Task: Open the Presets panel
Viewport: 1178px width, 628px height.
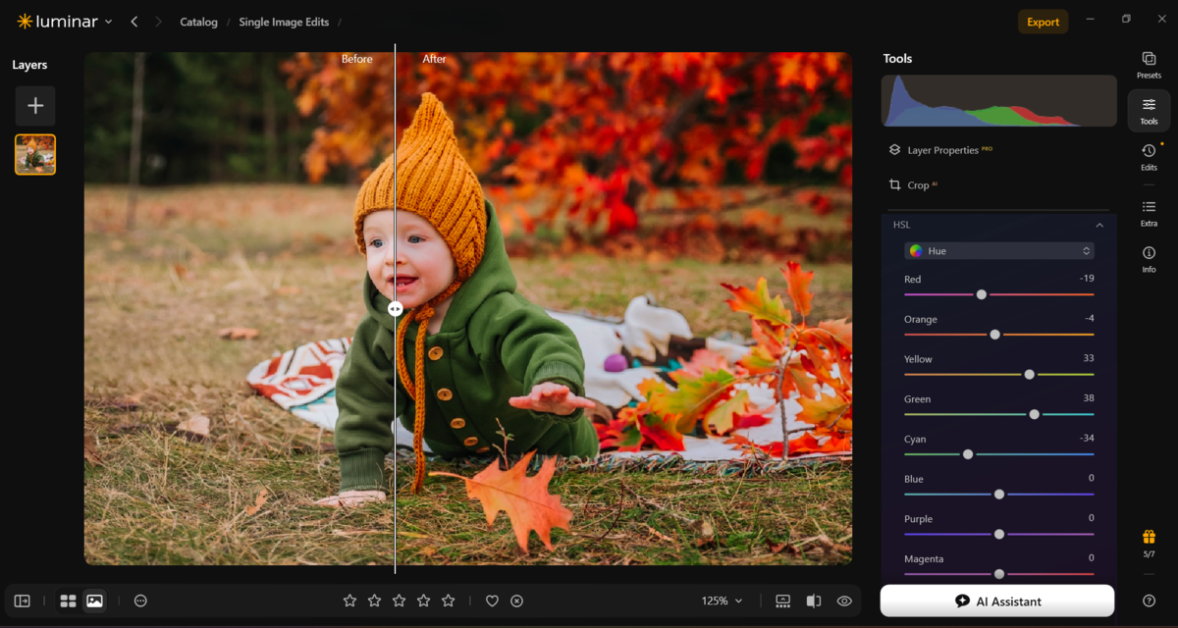Action: [1149, 66]
